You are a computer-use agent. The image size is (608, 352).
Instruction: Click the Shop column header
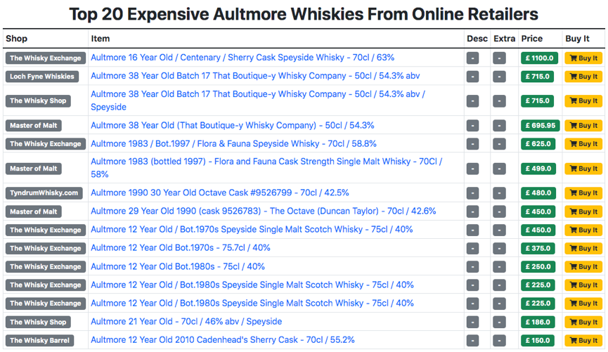tap(16, 39)
